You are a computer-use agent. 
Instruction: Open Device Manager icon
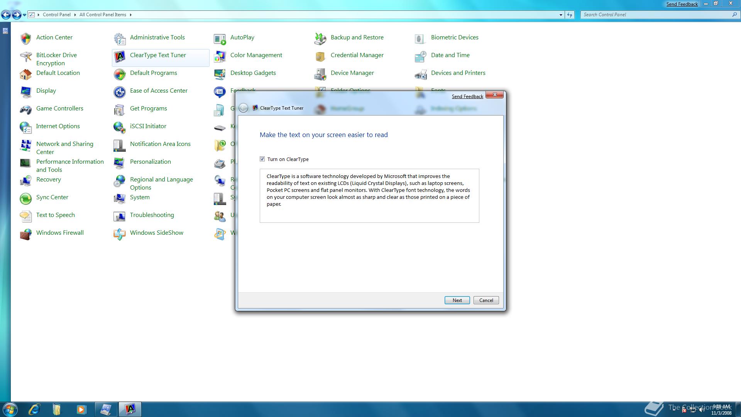click(320, 74)
